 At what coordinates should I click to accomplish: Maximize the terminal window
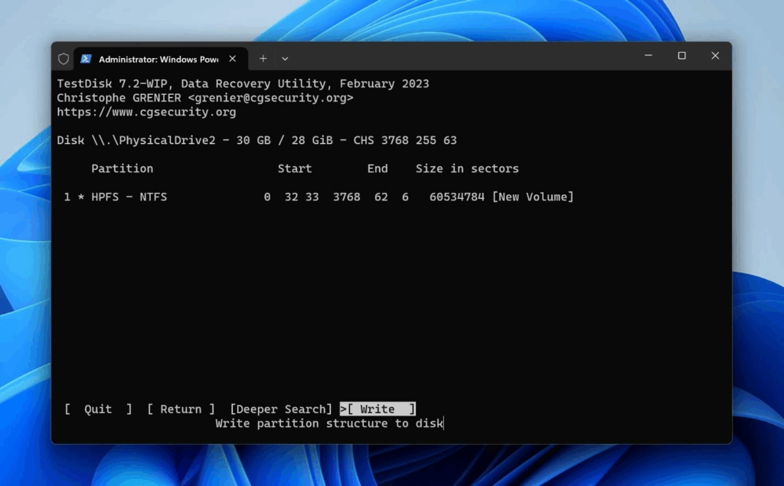click(681, 56)
